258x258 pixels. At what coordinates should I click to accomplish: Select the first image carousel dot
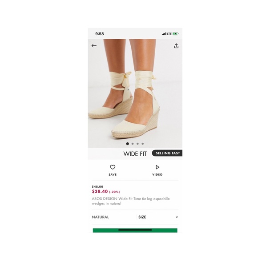127,144
